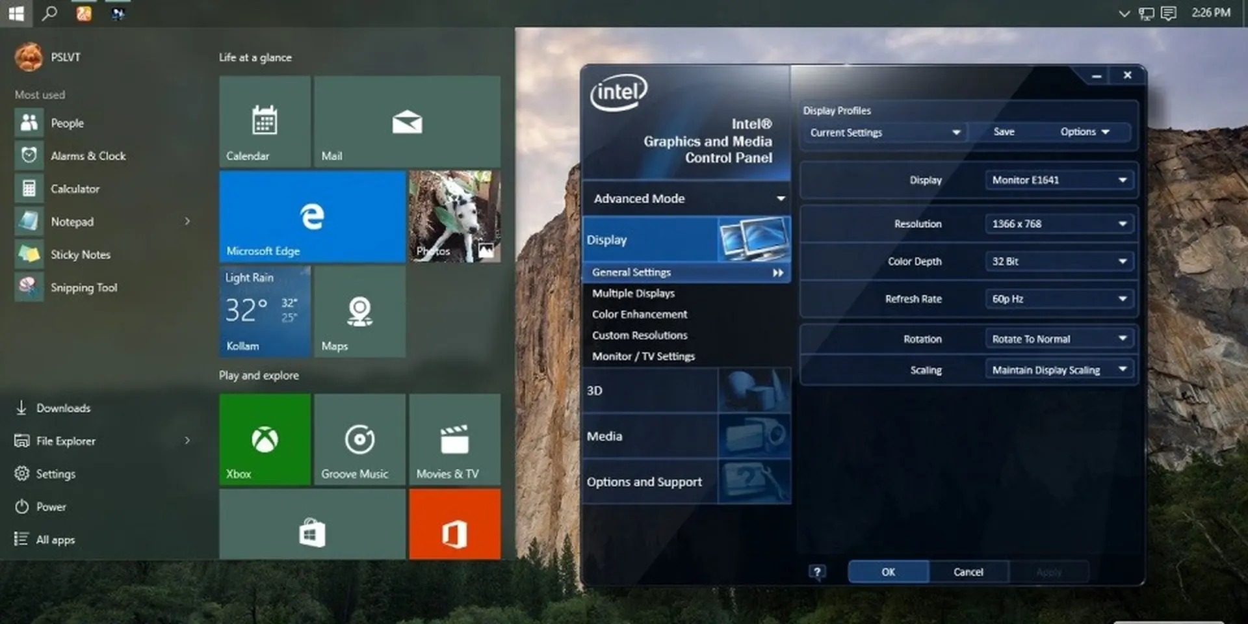Image resolution: width=1248 pixels, height=624 pixels.
Task: Open Custom Resolutions page
Action: [640, 335]
